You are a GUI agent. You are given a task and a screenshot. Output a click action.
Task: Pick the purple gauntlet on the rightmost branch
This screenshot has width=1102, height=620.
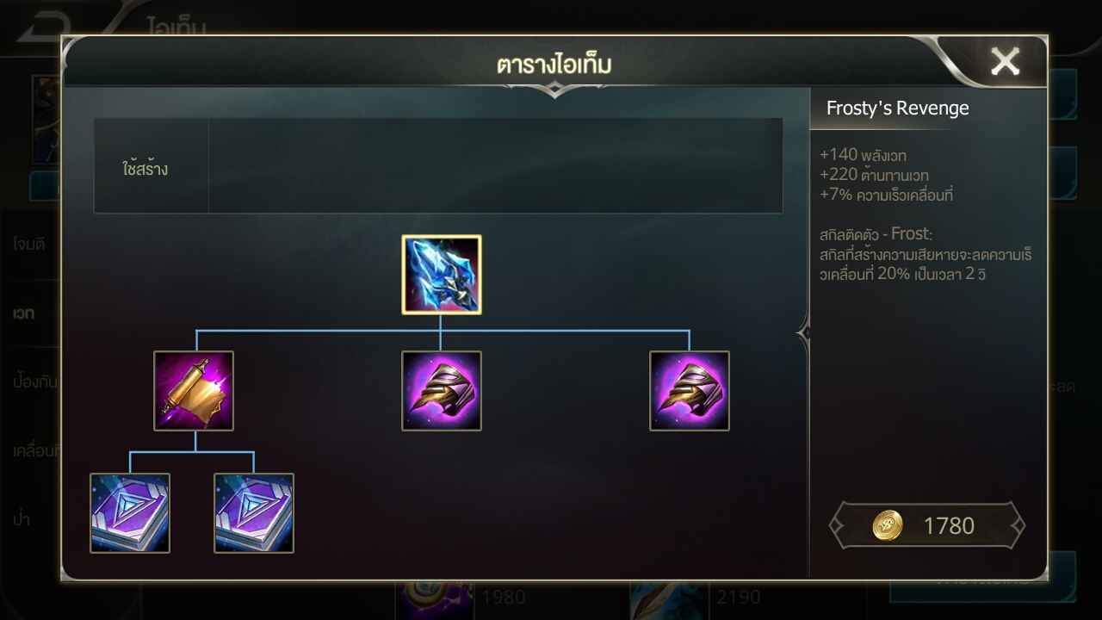(690, 391)
